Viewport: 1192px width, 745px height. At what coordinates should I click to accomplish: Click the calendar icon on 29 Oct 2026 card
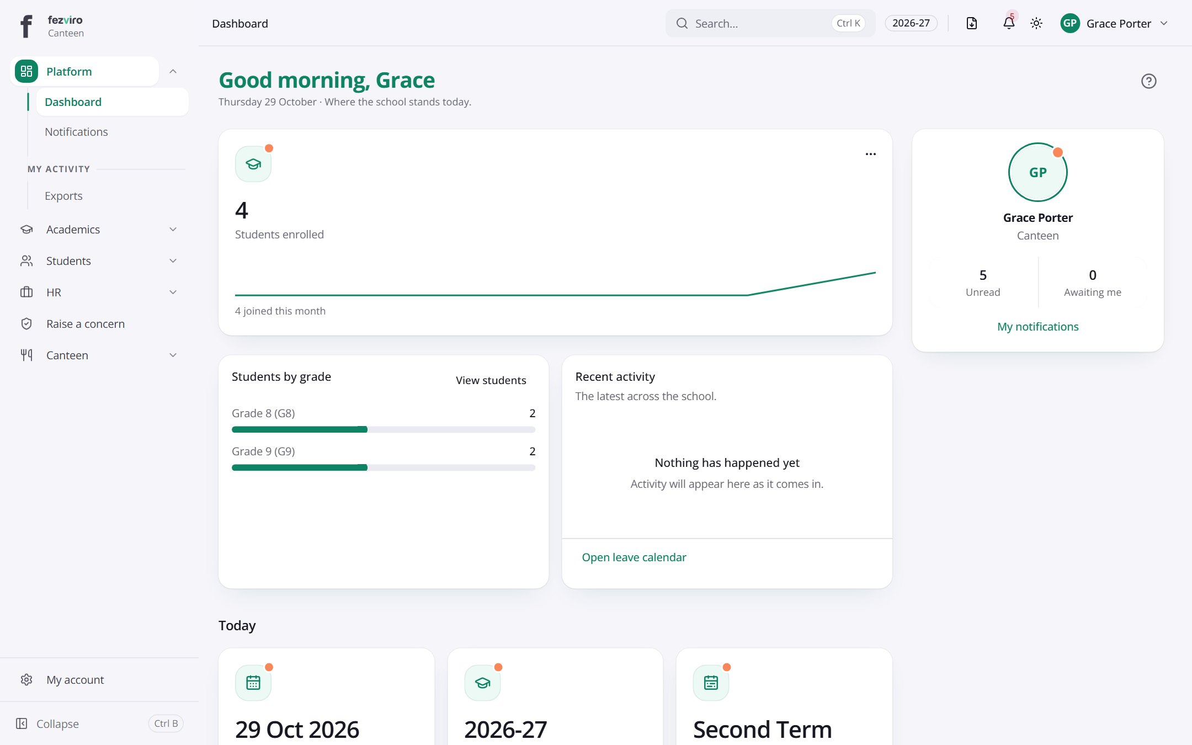pyautogui.click(x=253, y=683)
